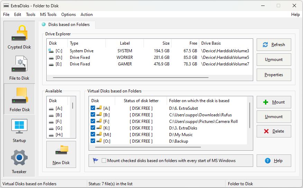This screenshot has height=188, width=303.
Task: Uncheck the A: virtual disk checkbox
Action: point(93,108)
